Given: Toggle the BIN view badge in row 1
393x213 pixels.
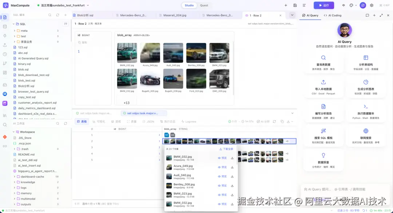Looking at the screenshot, I should pyautogui.click(x=173, y=135).
